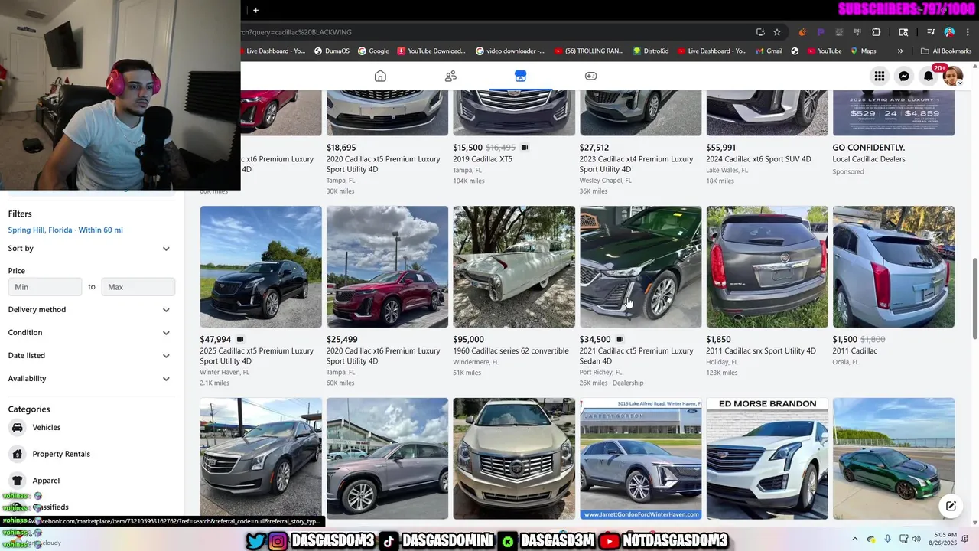
Task: Open the ED MORSE BRANDON listing photo
Action: [x=767, y=458]
